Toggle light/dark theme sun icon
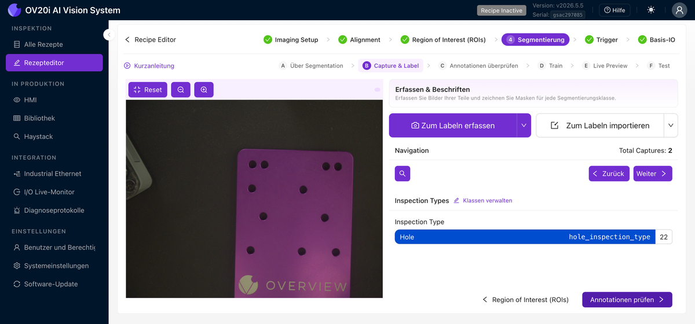The height and width of the screenshot is (324, 695). pyautogui.click(x=652, y=10)
